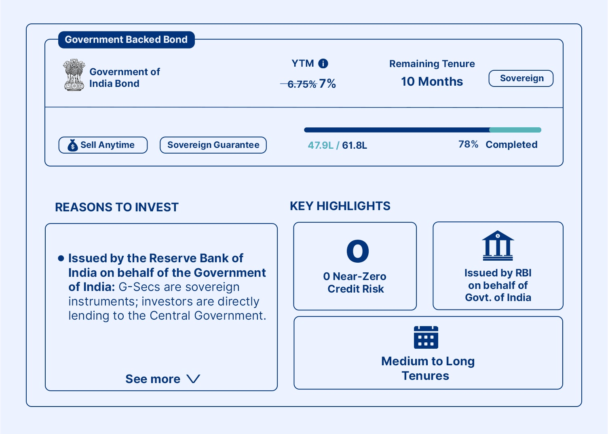Click the 47.9L subscribed amount
This screenshot has height=434, width=608.
pos(321,145)
